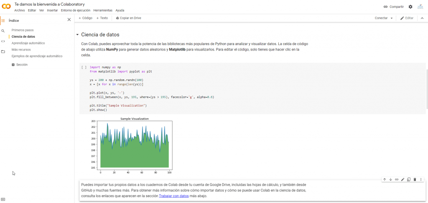Add a code cell with + Código

tap(85, 18)
